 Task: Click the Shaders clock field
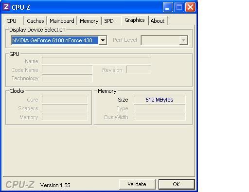click(x=65, y=108)
